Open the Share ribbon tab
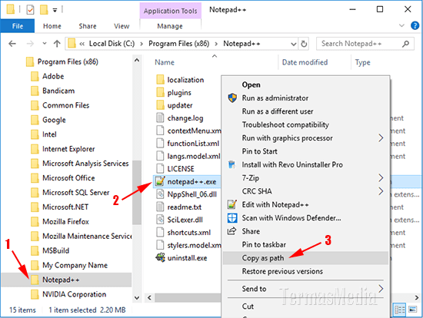This screenshot has height=318, width=423. pos(88,26)
